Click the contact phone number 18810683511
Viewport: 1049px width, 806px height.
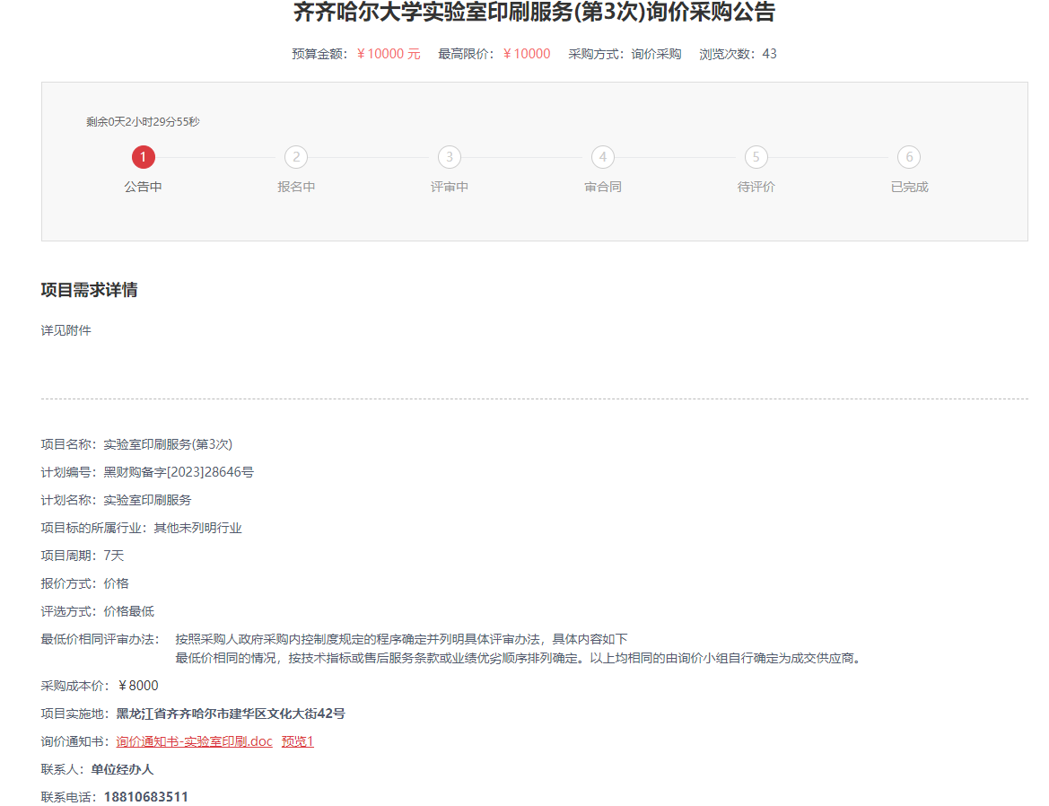(146, 797)
